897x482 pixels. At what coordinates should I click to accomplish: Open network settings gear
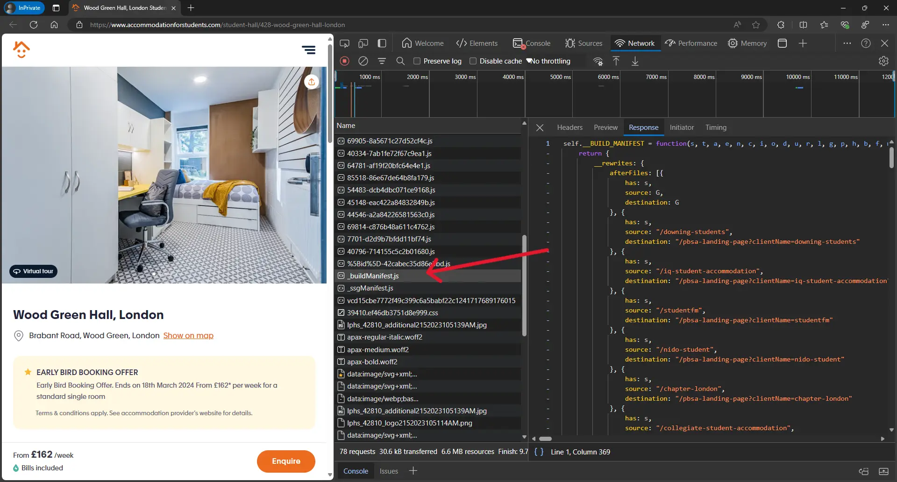coord(883,61)
